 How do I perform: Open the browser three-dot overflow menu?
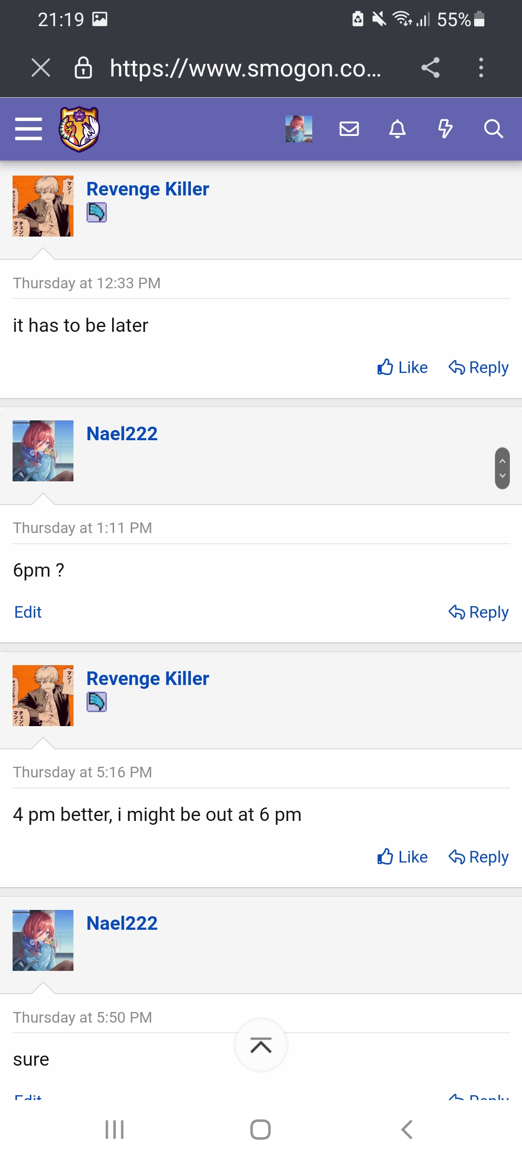click(x=481, y=68)
